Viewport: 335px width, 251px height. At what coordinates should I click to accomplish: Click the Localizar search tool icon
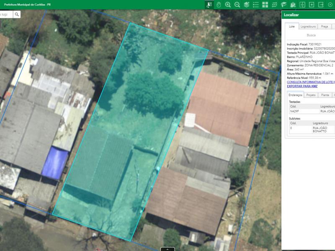point(209,5)
